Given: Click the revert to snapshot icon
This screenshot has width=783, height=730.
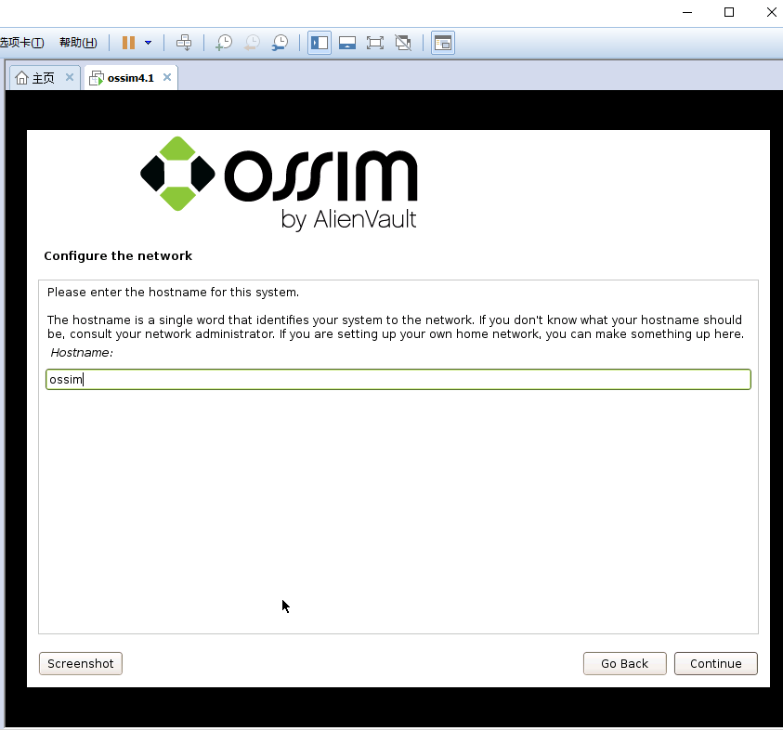Looking at the screenshot, I should pos(253,43).
